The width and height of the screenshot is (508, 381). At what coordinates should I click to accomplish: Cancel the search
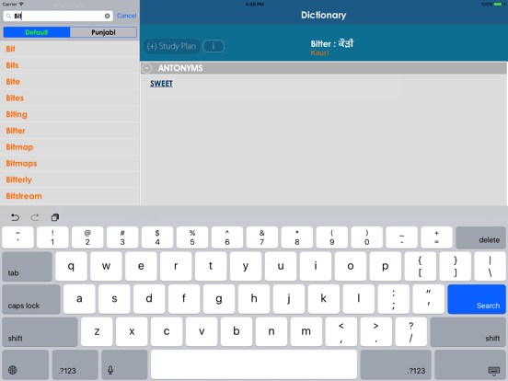point(126,16)
